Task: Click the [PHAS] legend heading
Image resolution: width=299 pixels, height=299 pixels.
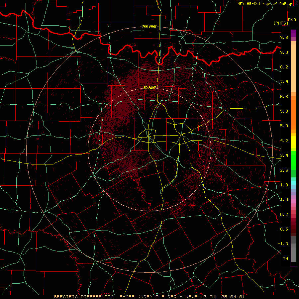Action: point(281,23)
